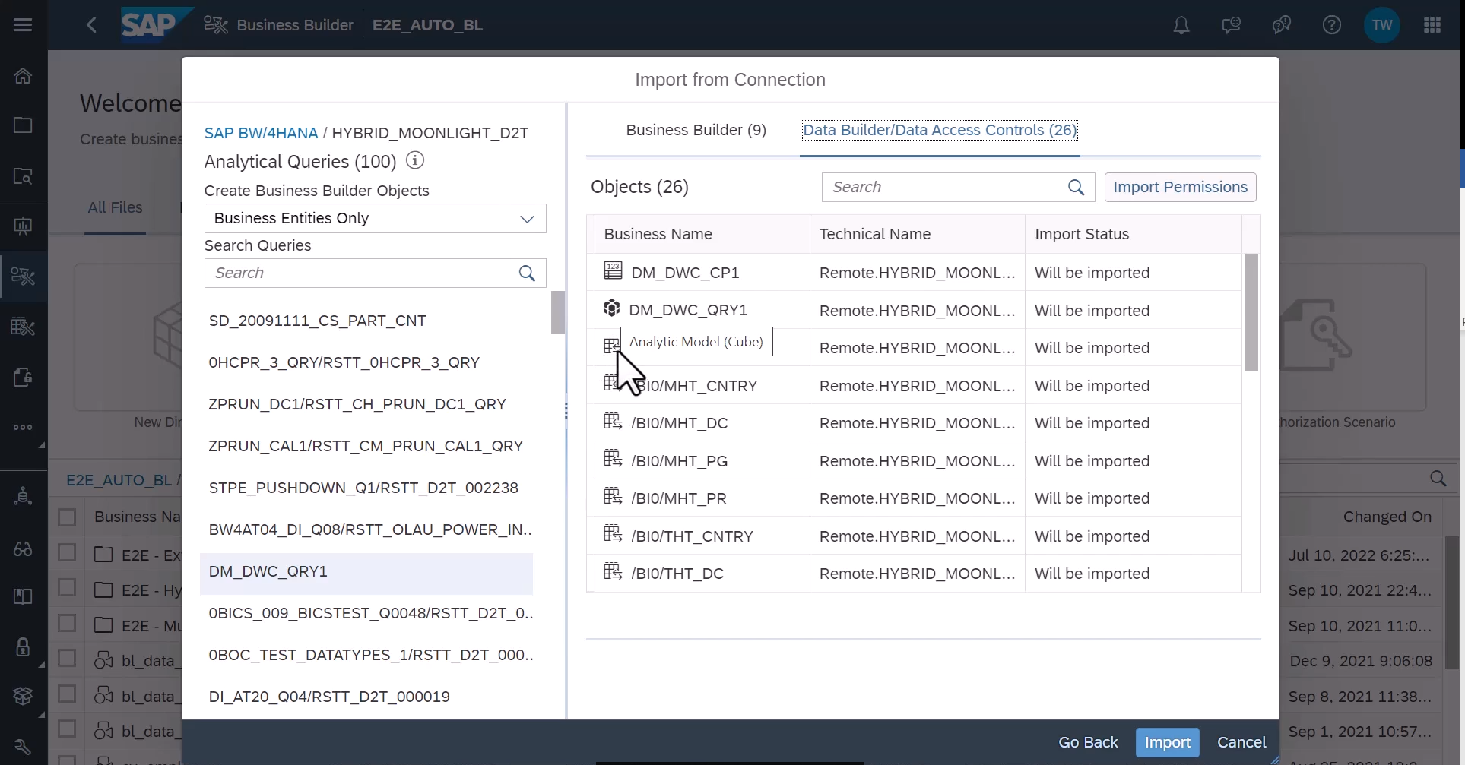Click the DM_DWC_CP1 row type icon

coord(613,270)
